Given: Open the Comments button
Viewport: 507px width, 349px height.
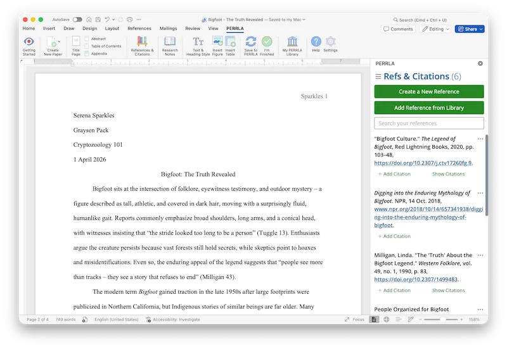Looking at the screenshot, I should pos(398,29).
